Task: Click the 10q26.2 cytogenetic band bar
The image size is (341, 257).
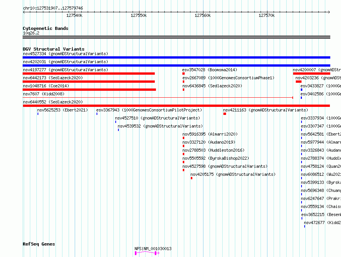Action: coord(176,37)
